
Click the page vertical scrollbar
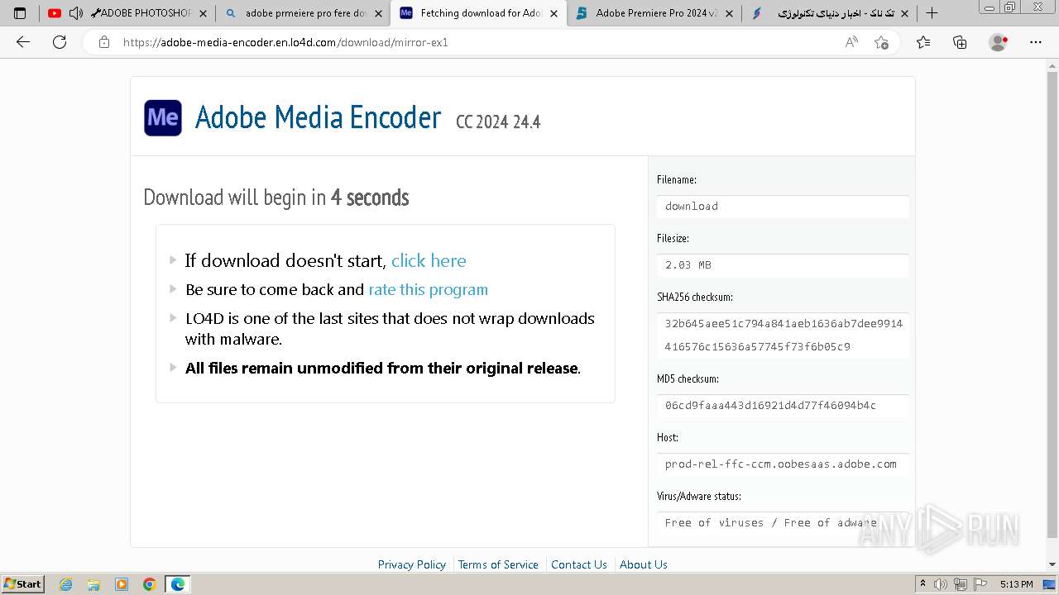click(1052, 306)
